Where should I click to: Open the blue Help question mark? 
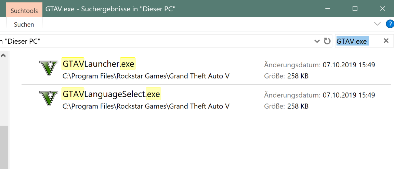pos(390,24)
